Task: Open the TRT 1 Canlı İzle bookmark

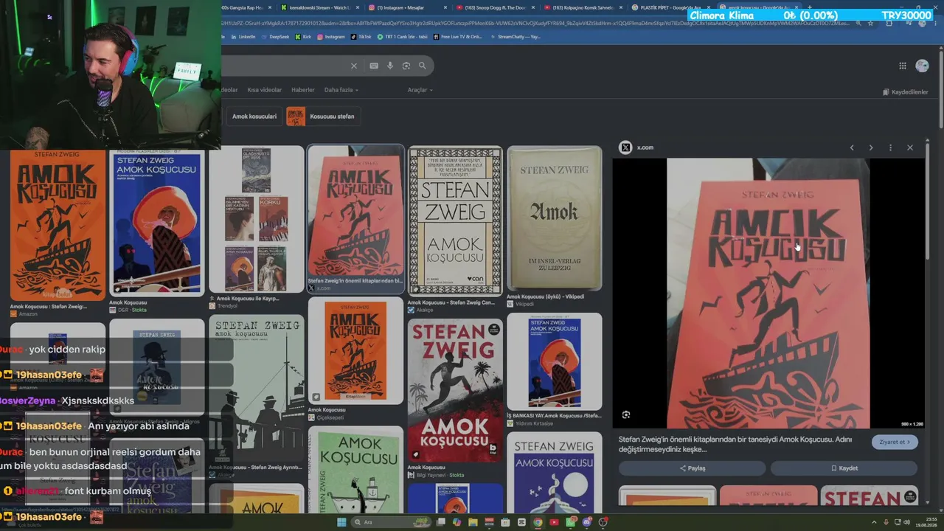Action: pos(403,37)
